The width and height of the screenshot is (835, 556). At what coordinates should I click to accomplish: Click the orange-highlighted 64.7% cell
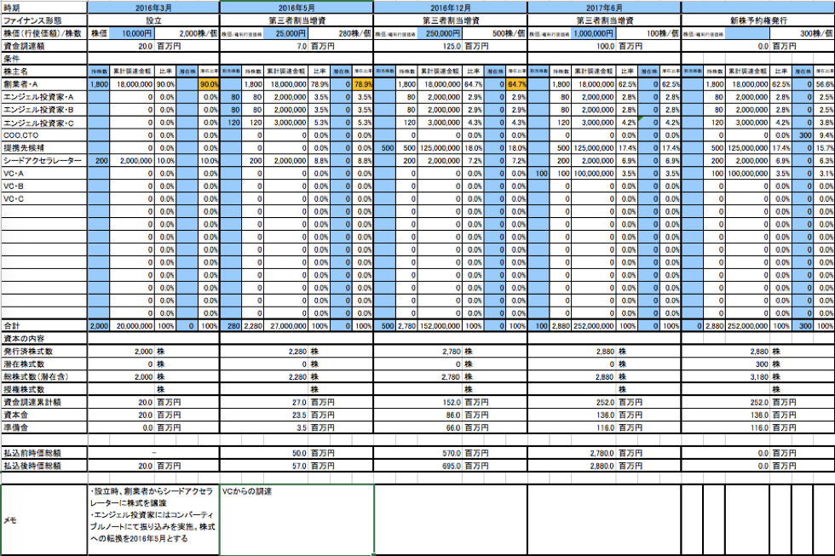point(516,84)
